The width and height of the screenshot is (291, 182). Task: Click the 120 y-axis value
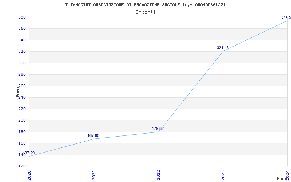pyautogui.click(x=22, y=166)
